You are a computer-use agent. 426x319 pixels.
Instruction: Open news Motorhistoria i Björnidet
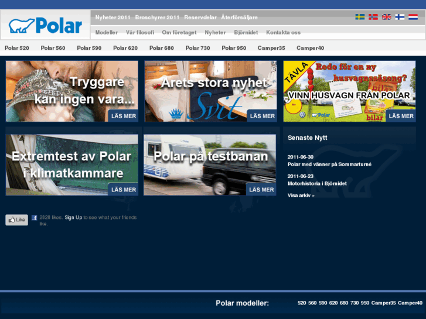(x=317, y=184)
